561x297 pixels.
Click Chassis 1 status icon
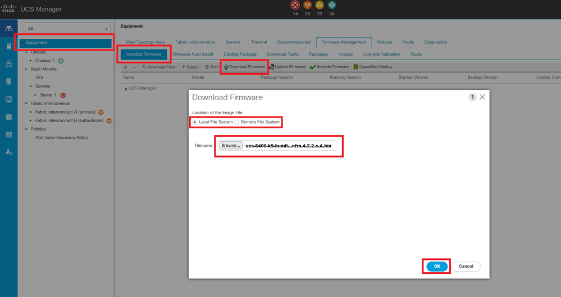[61, 61]
